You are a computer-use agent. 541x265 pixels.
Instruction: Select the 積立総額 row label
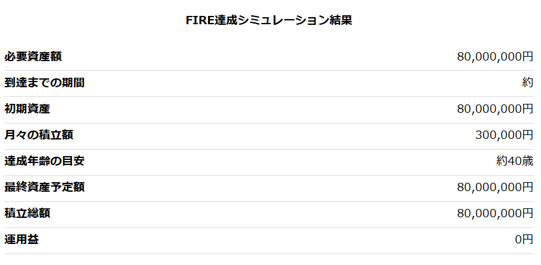click(x=27, y=213)
